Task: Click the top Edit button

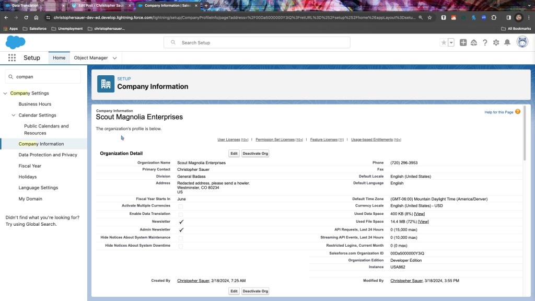Action: click(x=234, y=154)
